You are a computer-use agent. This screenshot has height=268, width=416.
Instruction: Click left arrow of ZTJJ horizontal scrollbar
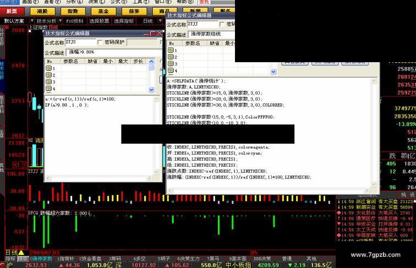(170, 190)
